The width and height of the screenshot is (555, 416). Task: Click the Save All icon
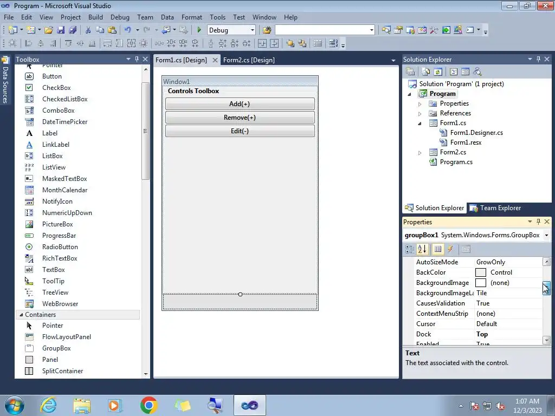click(x=73, y=30)
